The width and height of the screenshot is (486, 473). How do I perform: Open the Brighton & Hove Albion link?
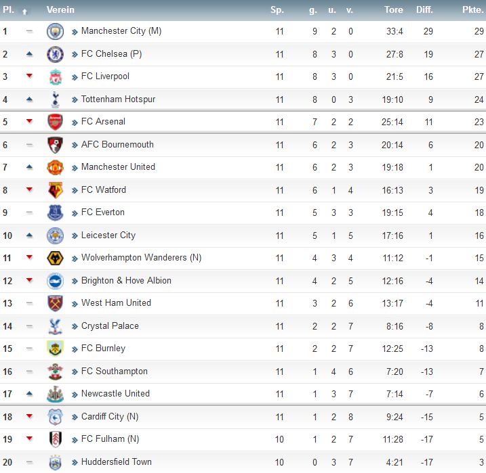click(126, 281)
